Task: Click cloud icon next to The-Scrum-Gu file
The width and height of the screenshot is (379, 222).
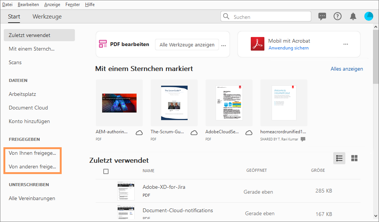Action: point(194,133)
